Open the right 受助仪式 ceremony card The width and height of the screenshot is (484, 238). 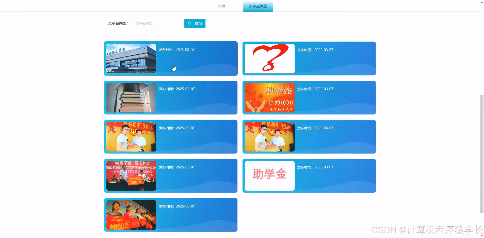[x=269, y=137]
